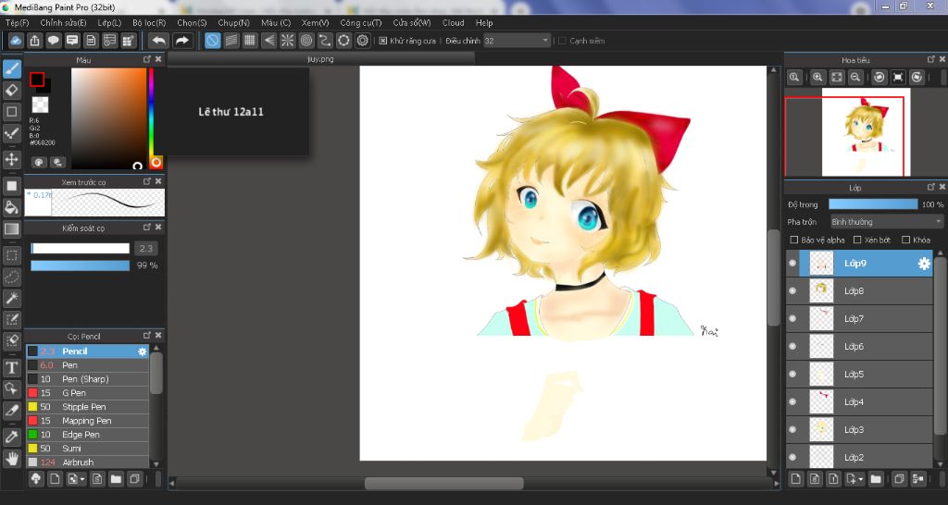Create new layer at panel bottom

795,479
